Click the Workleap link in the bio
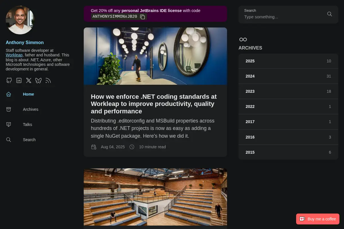Image resolution: width=344 pixels, height=229 pixels. point(14,55)
